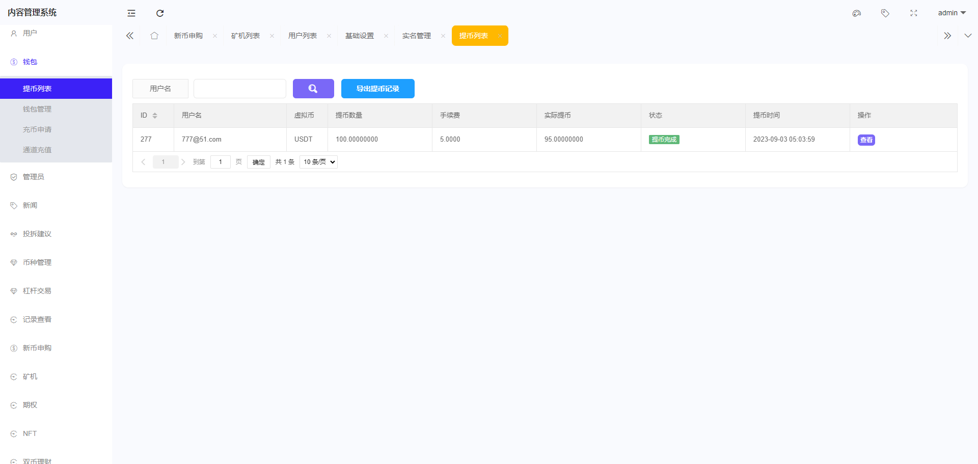Collapse the sidebar menu
978x464 pixels.
point(131,13)
